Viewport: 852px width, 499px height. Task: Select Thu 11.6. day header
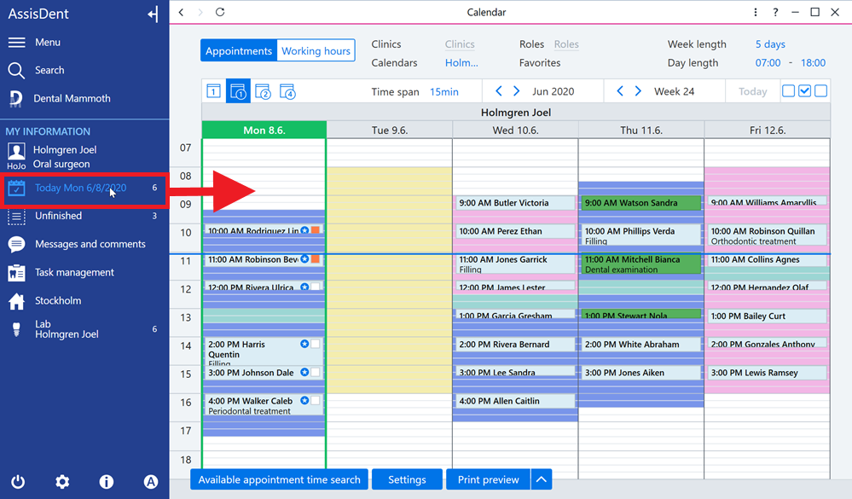[641, 130]
